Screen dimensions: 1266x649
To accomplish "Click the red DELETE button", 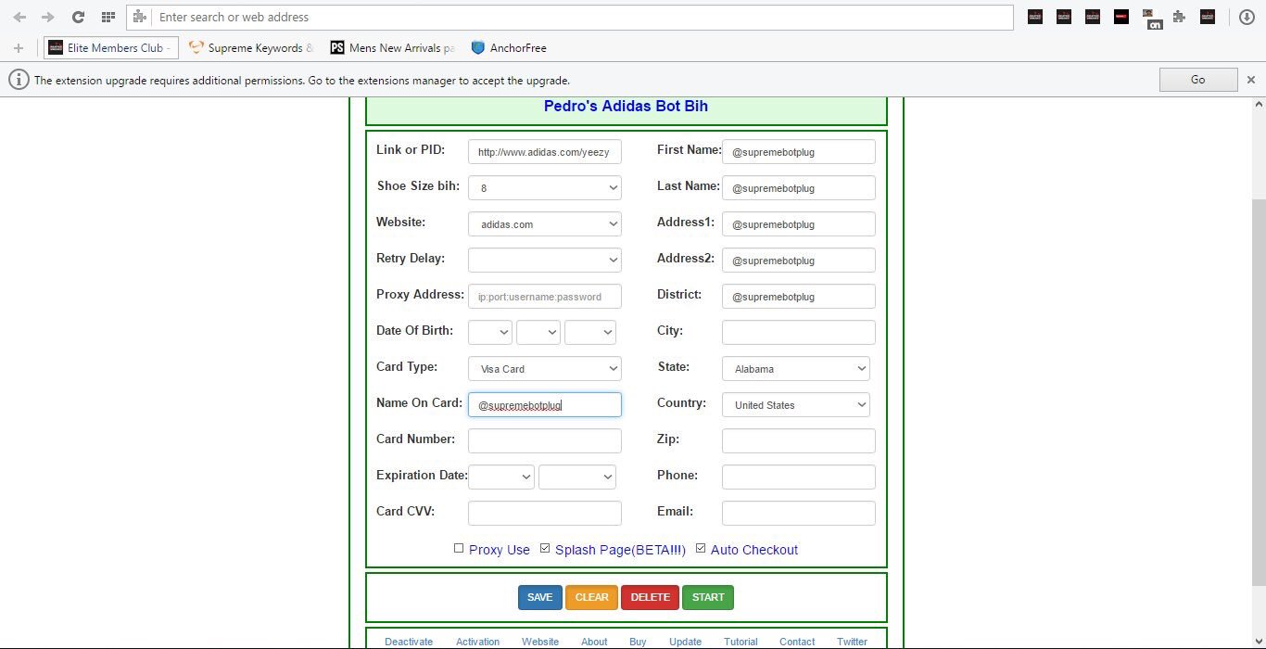I will coord(651,597).
